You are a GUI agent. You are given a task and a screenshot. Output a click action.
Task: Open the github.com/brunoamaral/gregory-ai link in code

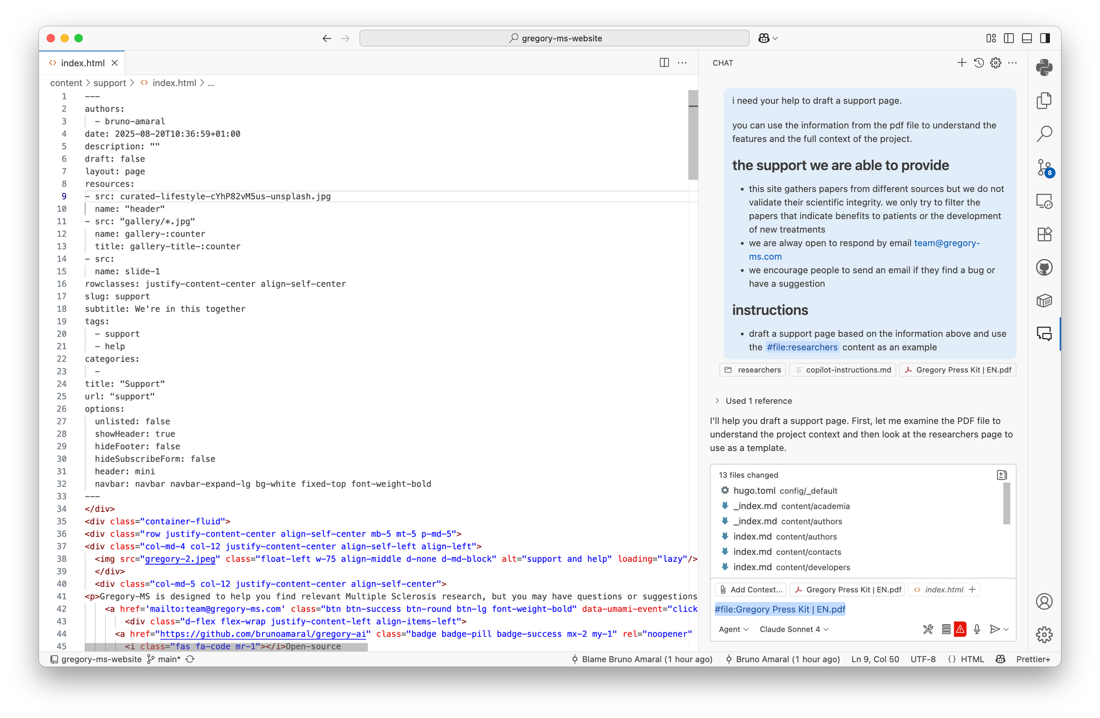coord(263,634)
